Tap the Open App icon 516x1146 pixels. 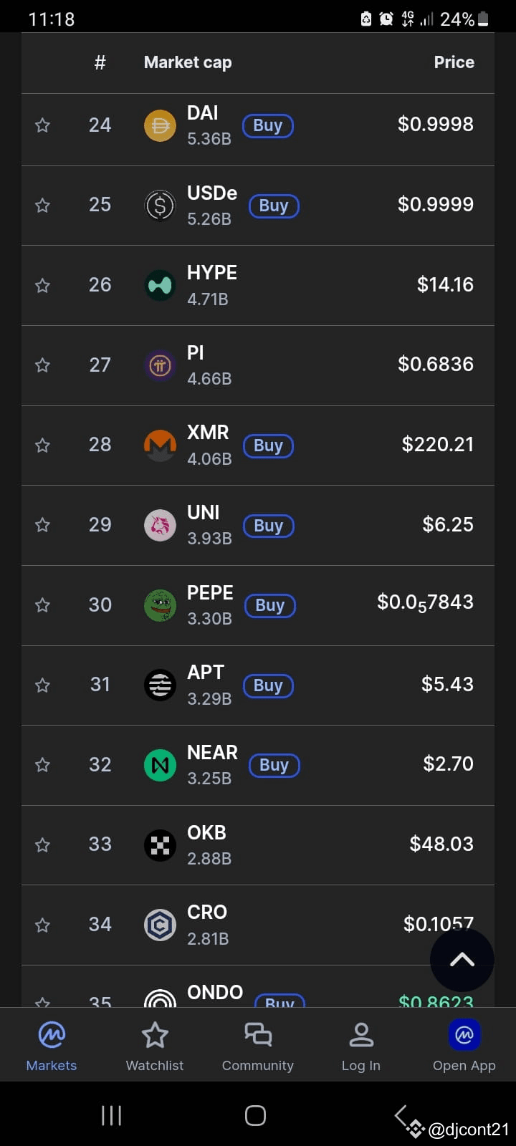[x=464, y=1035]
